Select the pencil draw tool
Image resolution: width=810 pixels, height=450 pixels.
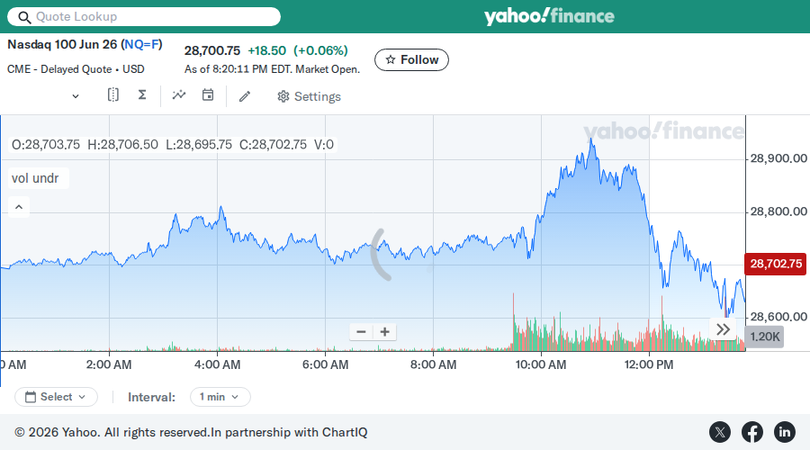tap(245, 96)
